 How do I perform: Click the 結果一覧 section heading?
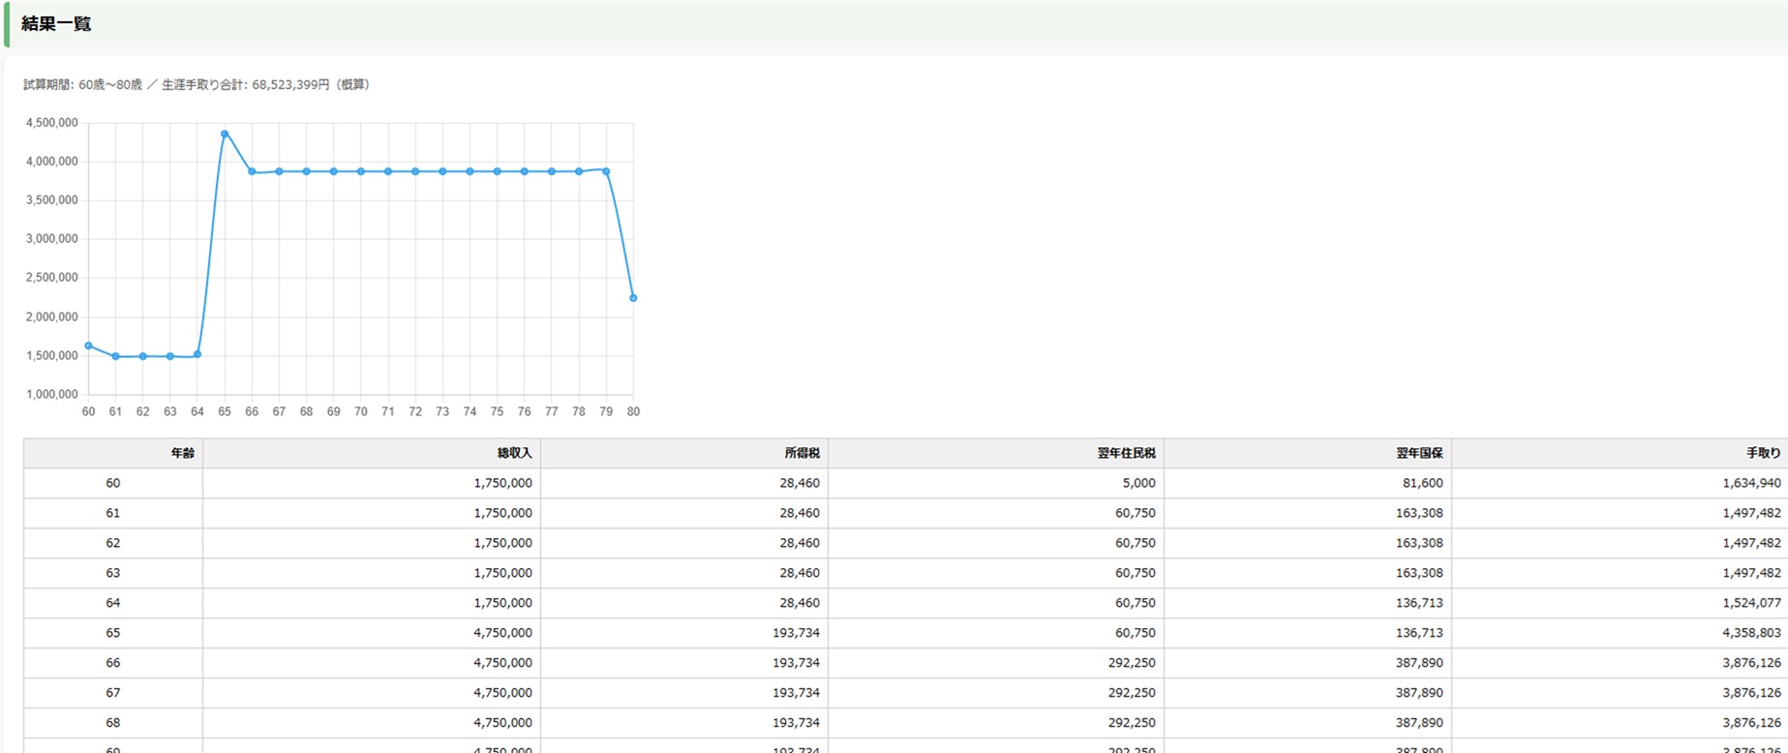(56, 24)
